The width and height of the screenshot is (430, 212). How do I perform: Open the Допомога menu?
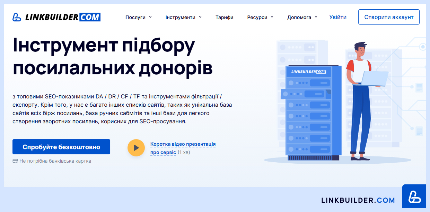(x=299, y=17)
